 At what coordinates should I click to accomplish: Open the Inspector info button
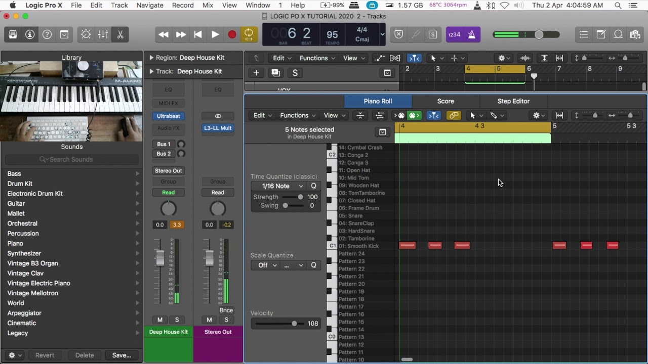coord(30,34)
